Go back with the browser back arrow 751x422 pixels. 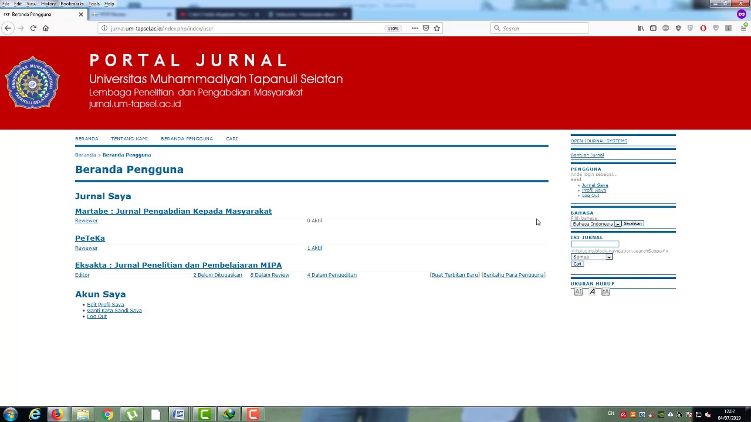(8, 28)
